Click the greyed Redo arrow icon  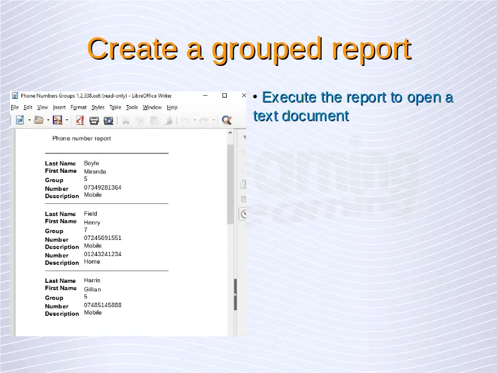204,120
